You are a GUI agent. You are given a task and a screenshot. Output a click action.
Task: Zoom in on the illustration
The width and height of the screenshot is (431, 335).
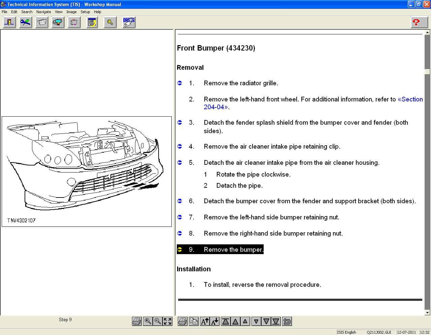coord(147,321)
